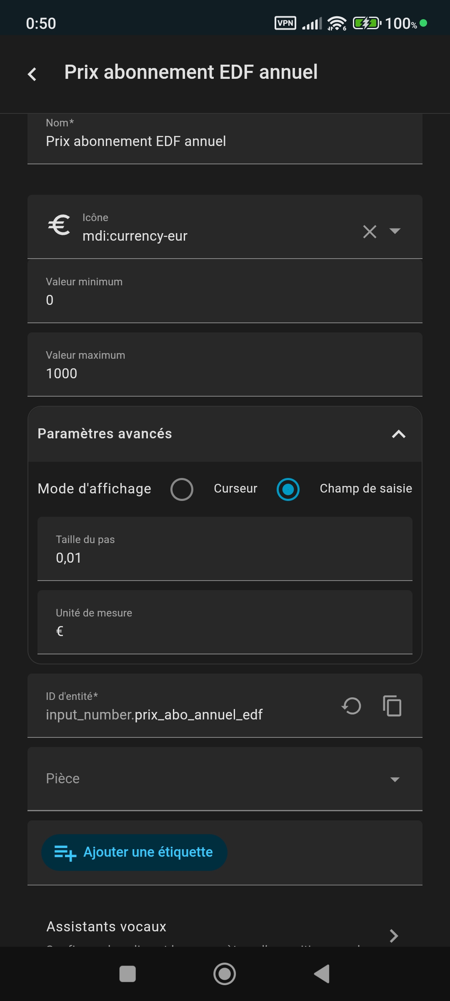Copy the entity ID to clipboard
The image size is (450, 1001).
392,706
